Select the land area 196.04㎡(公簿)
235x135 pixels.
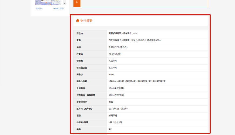[x=116, y=88]
